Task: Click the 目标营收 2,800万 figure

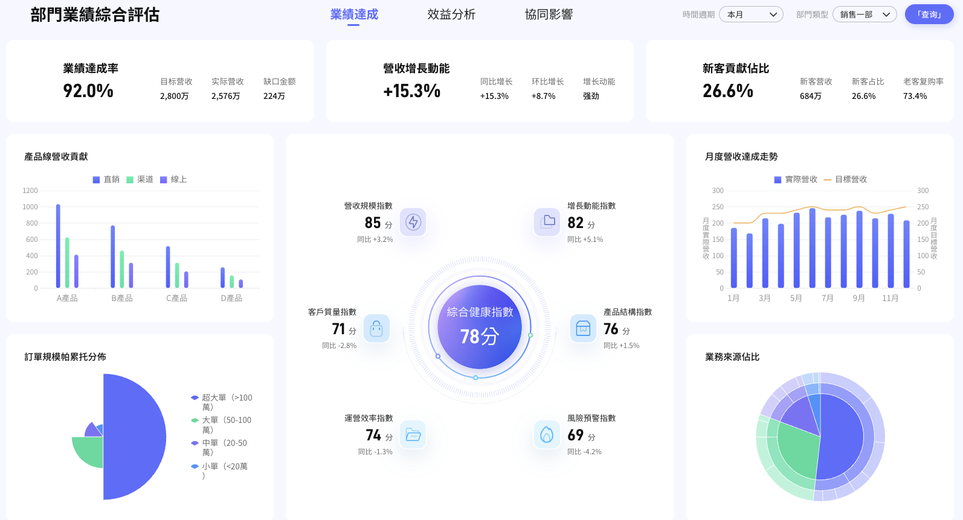Action: point(175,96)
